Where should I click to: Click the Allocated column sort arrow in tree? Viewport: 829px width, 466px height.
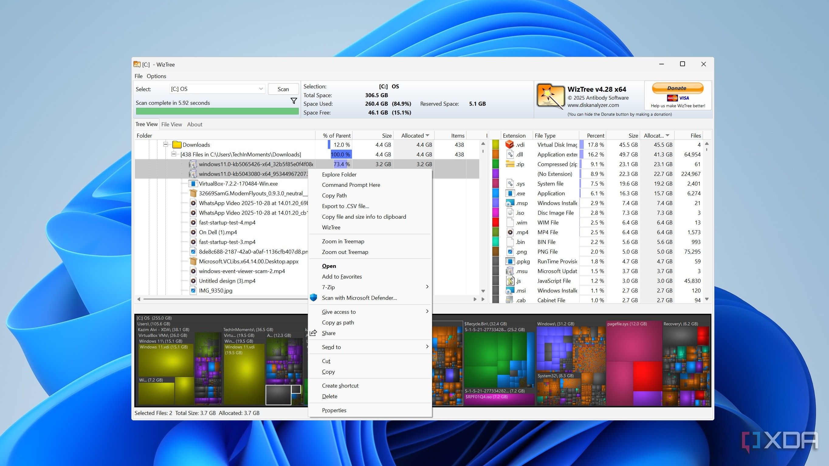[x=427, y=135]
